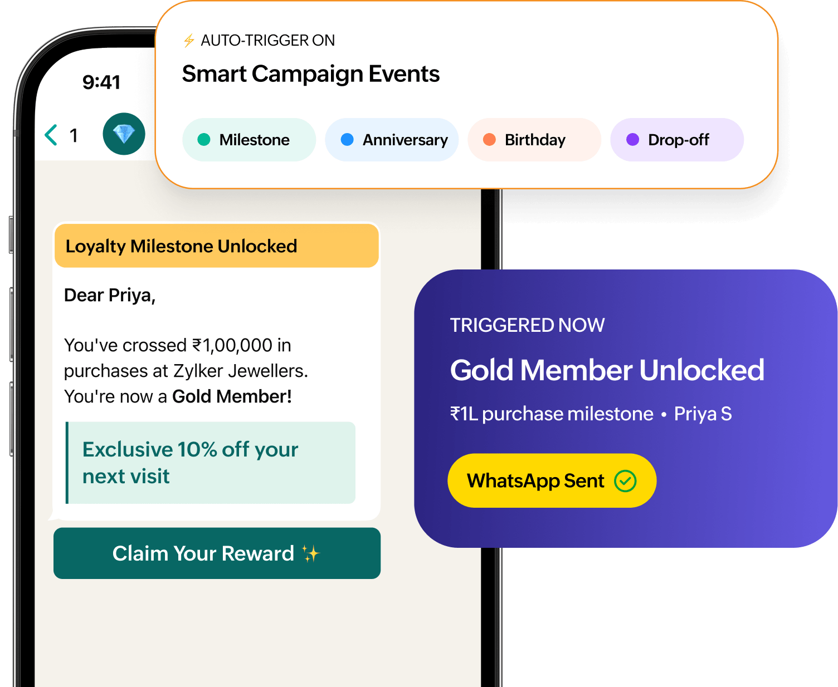838x687 pixels.
Task: Click the blue dot beside Anniversary
Action: pyautogui.click(x=347, y=140)
